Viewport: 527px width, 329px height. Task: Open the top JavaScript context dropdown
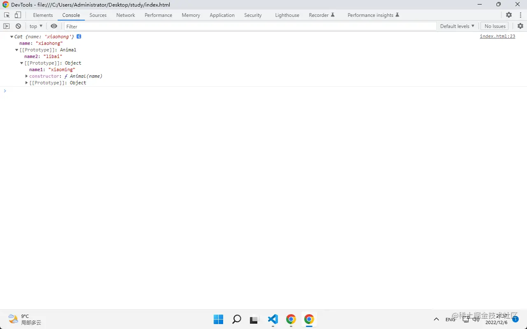pos(36,26)
